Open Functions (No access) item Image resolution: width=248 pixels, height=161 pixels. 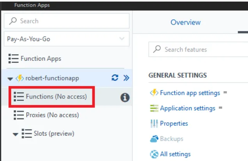tap(56, 96)
